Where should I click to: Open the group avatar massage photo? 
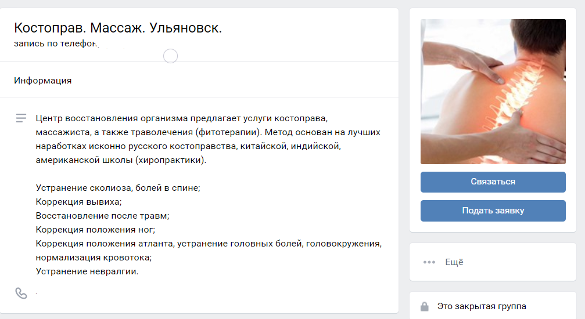pyautogui.click(x=493, y=92)
